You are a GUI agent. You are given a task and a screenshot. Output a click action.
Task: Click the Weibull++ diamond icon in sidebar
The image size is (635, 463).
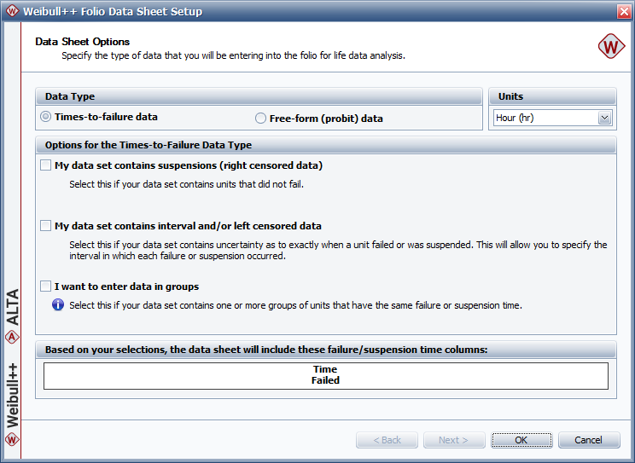tap(12, 440)
